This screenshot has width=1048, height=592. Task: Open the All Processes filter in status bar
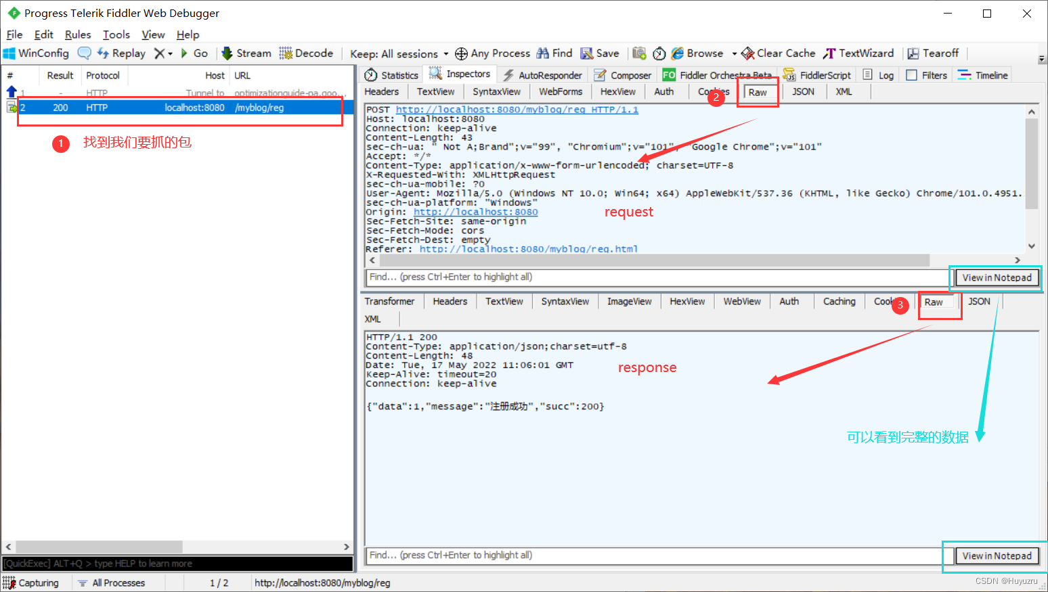(112, 583)
